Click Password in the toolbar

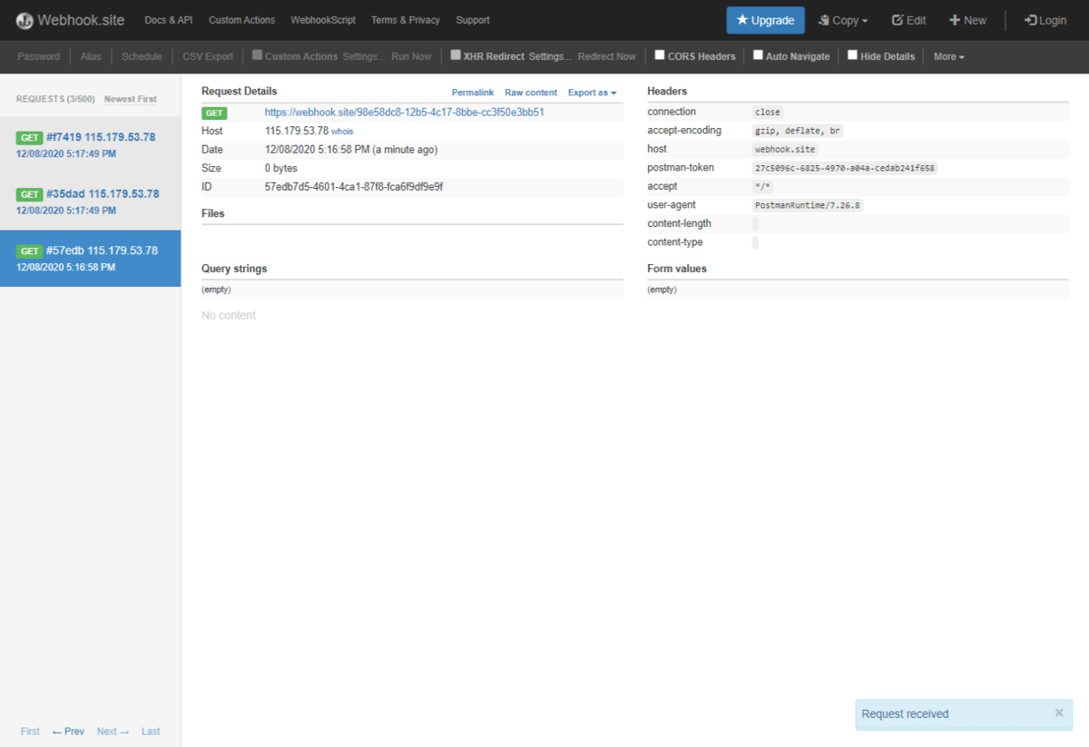38,56
